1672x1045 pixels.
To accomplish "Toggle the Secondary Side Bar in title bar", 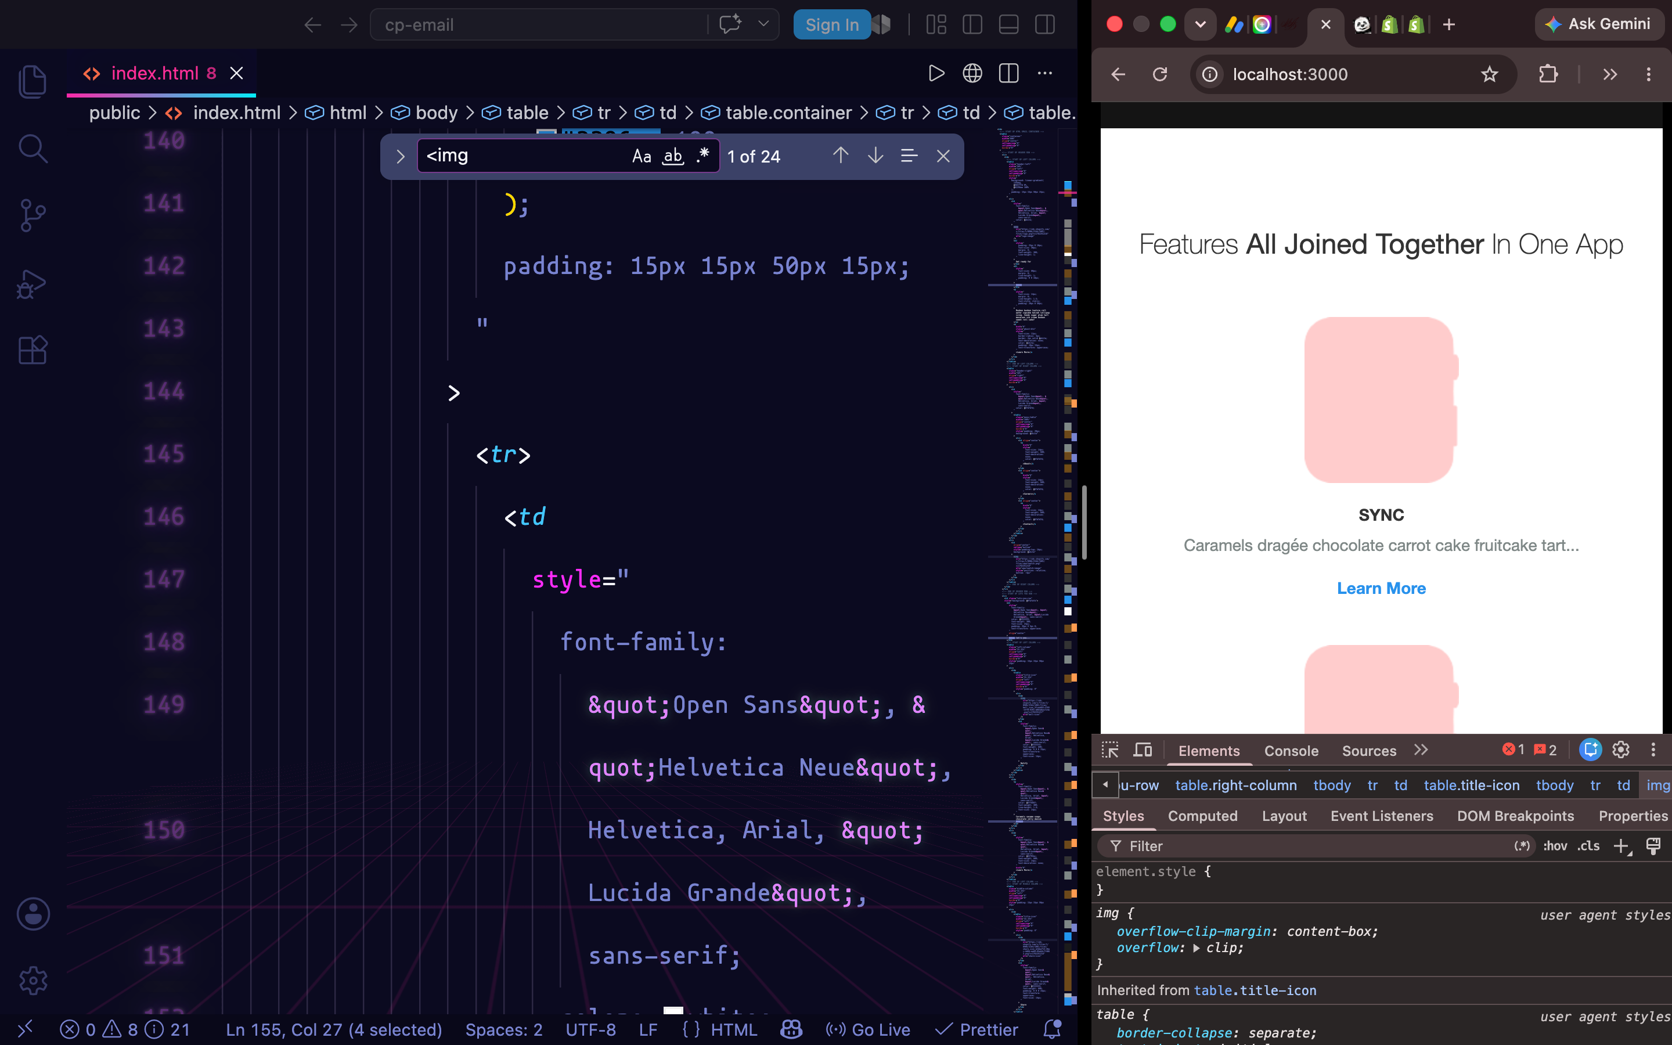I will click(x=1044, y=25).
